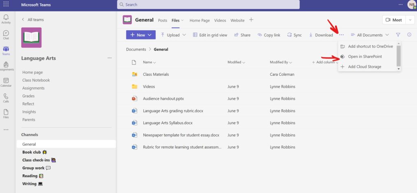Click Edit in grid view
The image size is (417, 193).
tap(210, 35)
